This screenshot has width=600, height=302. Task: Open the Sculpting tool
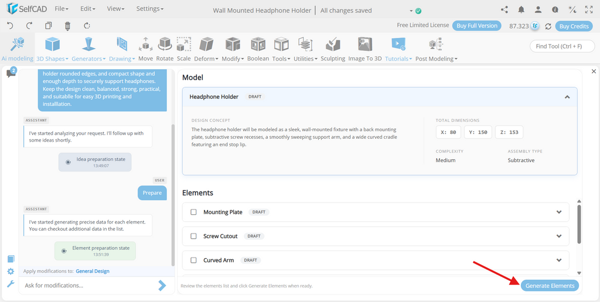click(333, 49)
